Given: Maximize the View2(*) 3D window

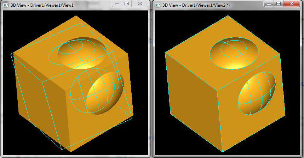Looking at the screenshot, I should (278, 4).
